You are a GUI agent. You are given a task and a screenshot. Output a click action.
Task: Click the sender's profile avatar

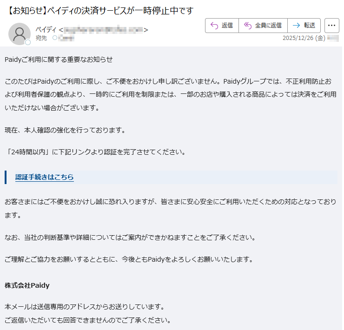(20, 33)
